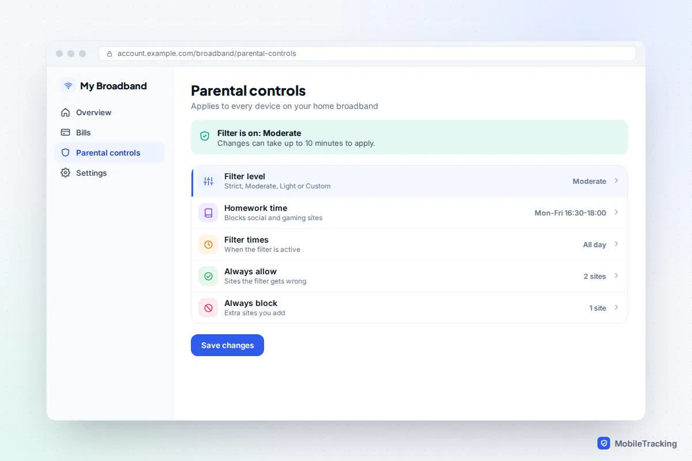Click the My Broadband title link
The width and height of the screenshot is (692, 461).
pyautogui.click(x=114, y=86)
